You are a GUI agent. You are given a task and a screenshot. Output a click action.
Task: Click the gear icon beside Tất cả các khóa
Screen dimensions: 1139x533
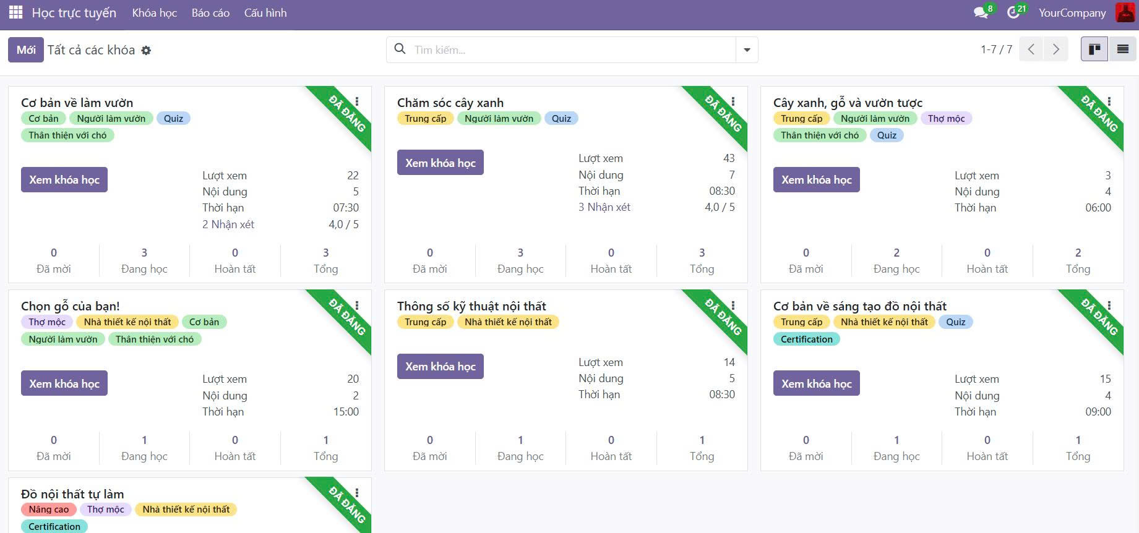(146, 51)
